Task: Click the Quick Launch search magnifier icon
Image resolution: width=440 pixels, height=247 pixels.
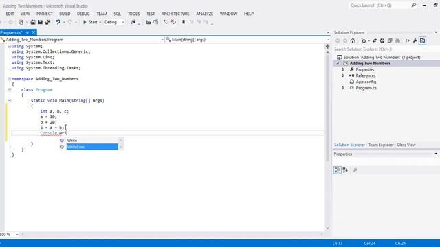Action: pos(414,5)
